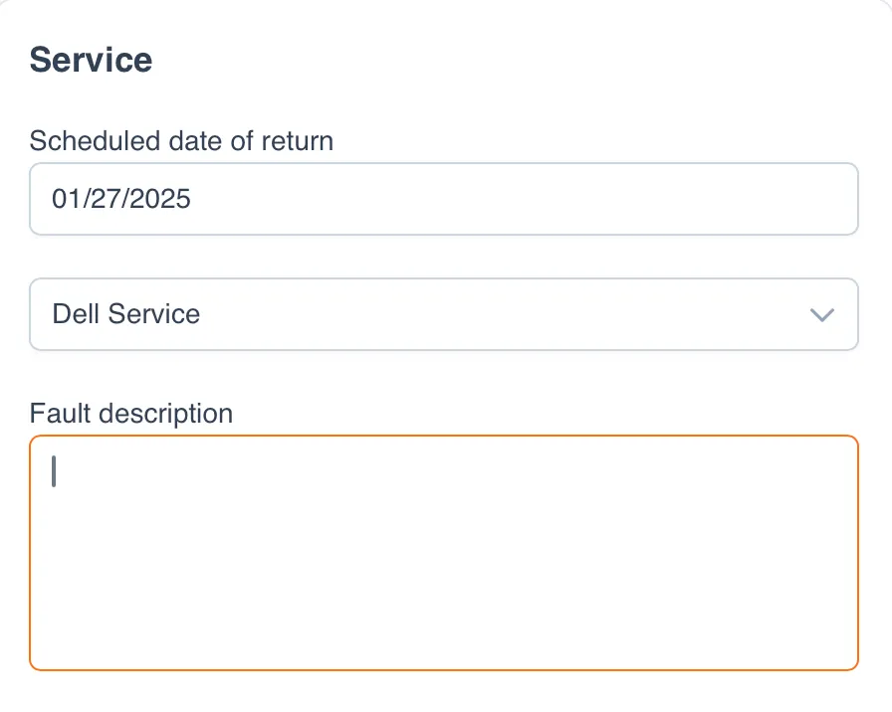The height and width of the screenshot is (712, 892).
Task: Click the bottom area of the Fault description box
Action: click(x=443, y=641)
